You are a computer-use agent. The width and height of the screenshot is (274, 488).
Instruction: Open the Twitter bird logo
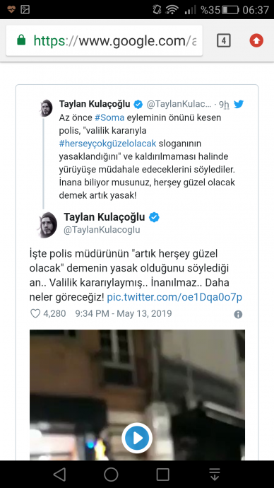click(239, 104)
